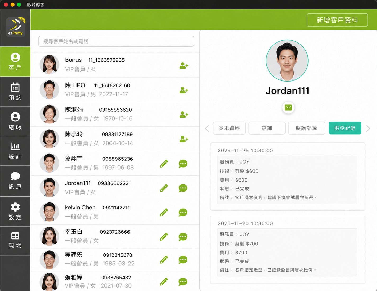Open message chat for 吳建宏
The image size is (377, 291).
coord(183,260)
